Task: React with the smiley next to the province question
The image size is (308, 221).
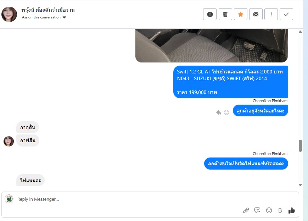Action: (226, 112)
